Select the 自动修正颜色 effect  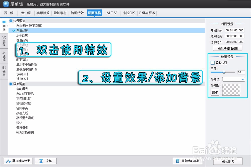point(25,94)
